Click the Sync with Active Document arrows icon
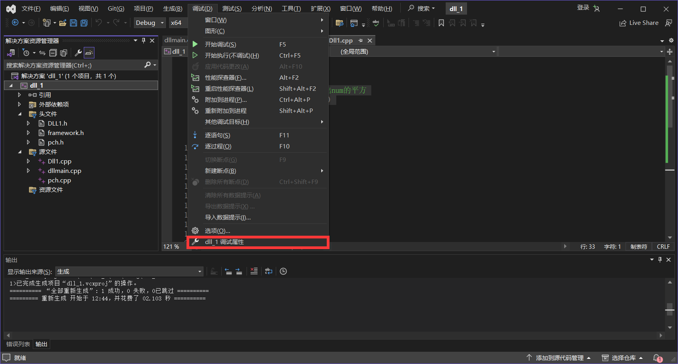The image size is (678, 364). (x=42, y=53)
